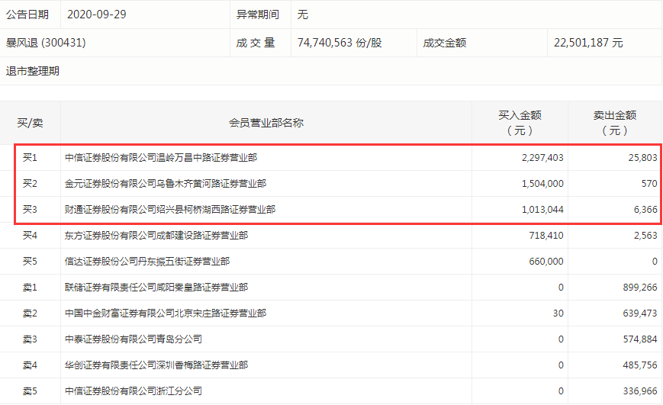Click the 卖2 rank cell
This screenshot has width=663, height=405.
30,313
